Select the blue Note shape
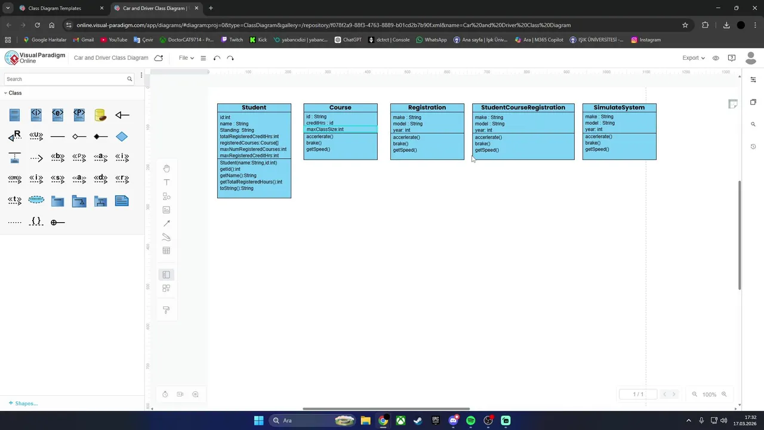The width and height of the screenshot is (764, 430). coord(122,201)
